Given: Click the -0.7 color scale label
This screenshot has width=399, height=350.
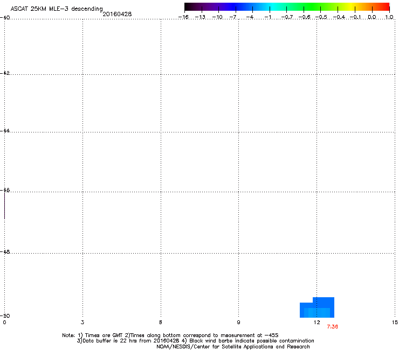Looking at the screenshot, I should [287, 17].
